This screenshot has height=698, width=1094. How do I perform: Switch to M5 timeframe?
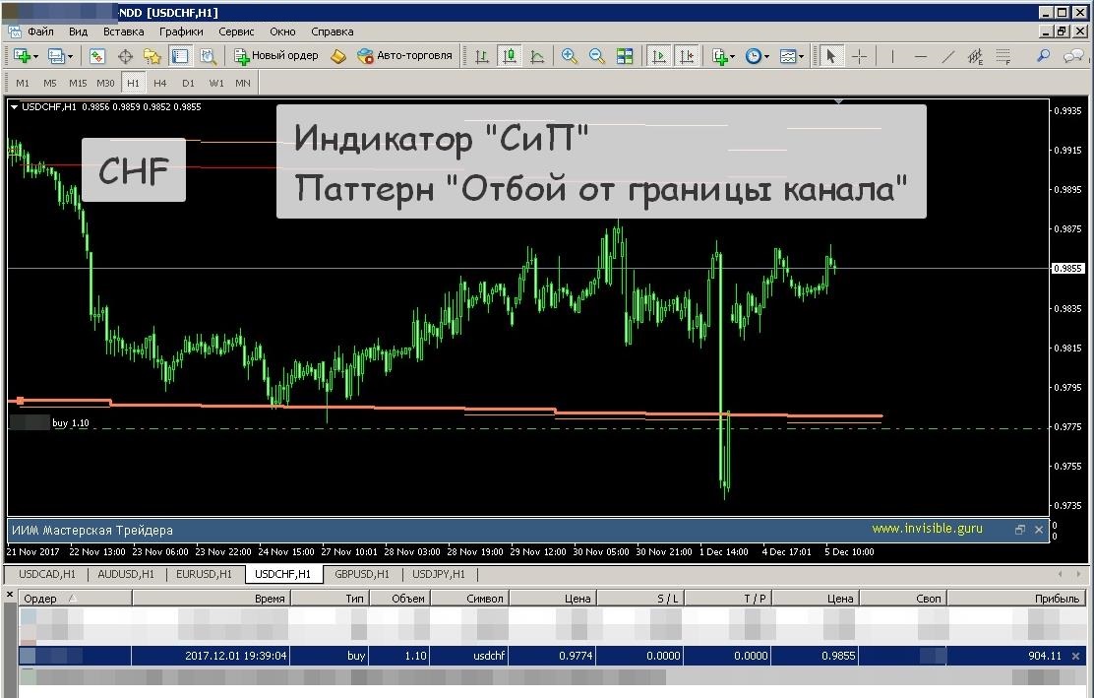click(x=49, y=83)
